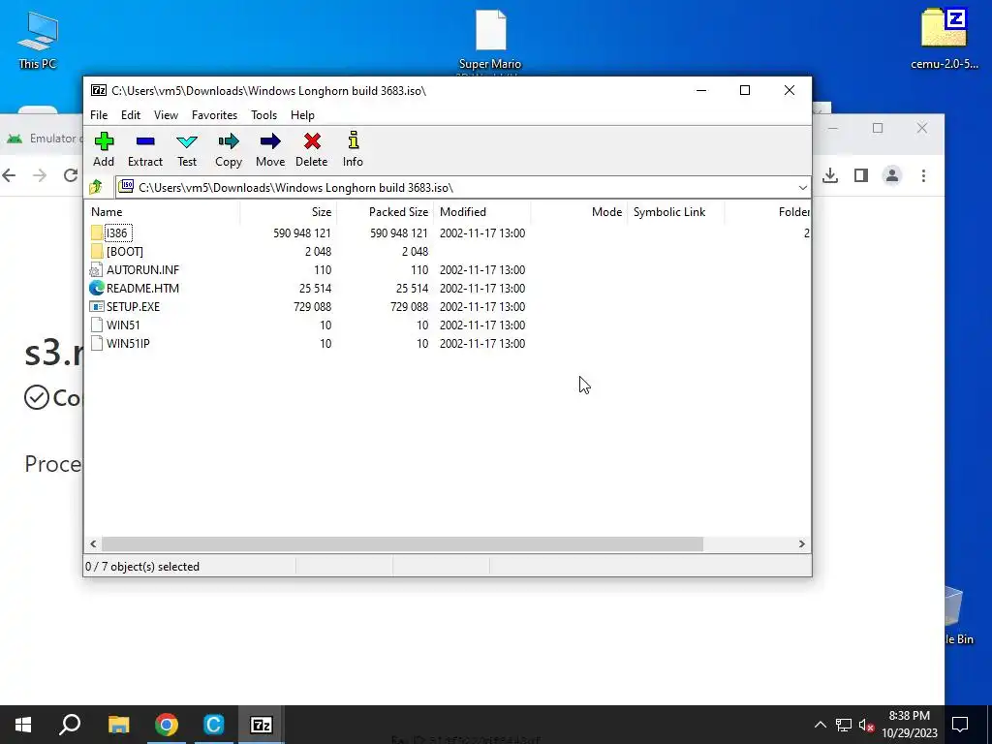This screenshot has height=744, width=992.
Task: Sort by the Name column header
Action: tap(163, 212)
